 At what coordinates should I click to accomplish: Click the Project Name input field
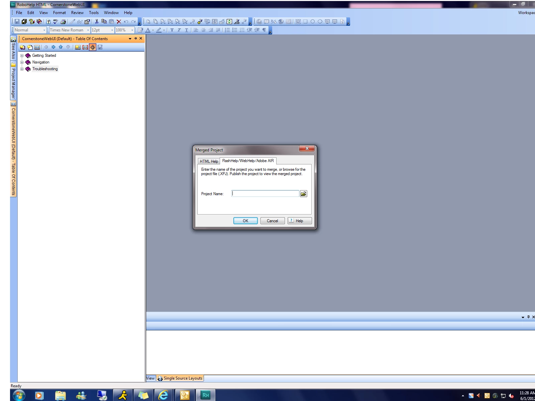pos(265,193)
